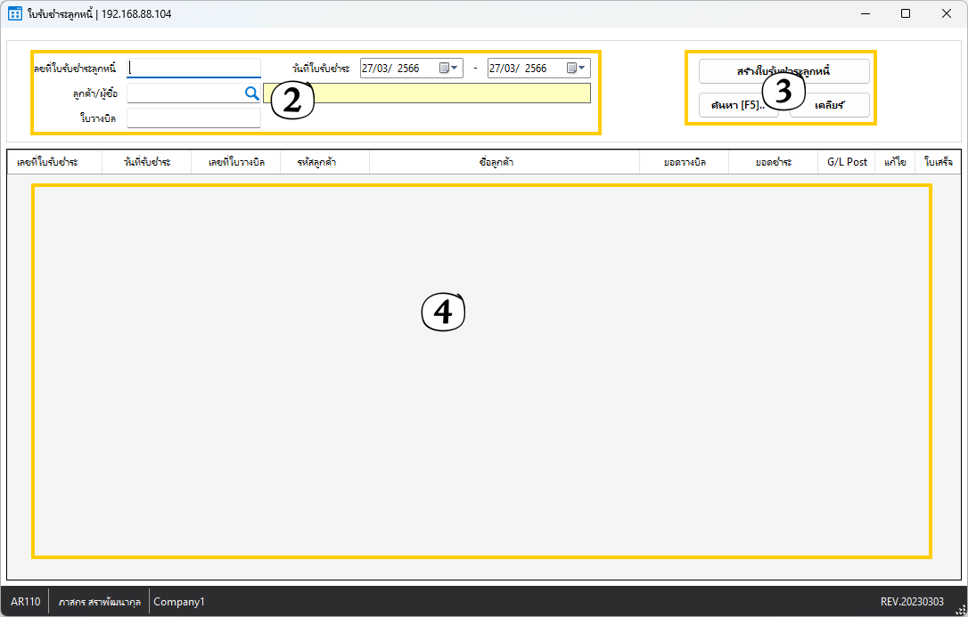Click Company1 in the status bar
Viewport: 968px width, 617px height.
(179, 602)
